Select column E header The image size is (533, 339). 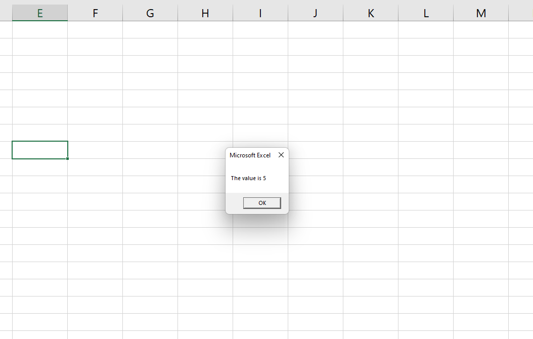[39, 13]
